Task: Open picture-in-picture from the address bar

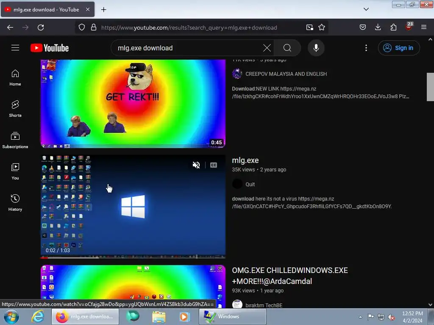Action: (x=310, y=28)
